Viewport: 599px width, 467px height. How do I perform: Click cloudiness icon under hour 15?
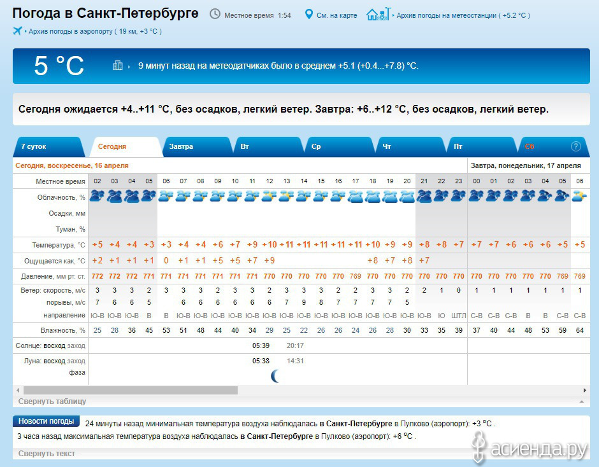click(x=321, y=196)
